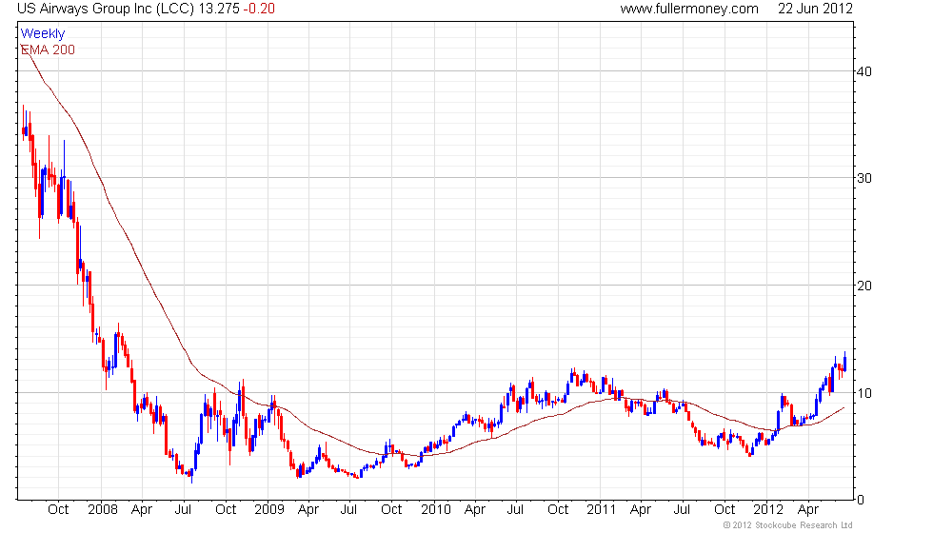Click the chart title 'US Airways Group Inc (LCC)'
The image size is (933, 533).
coord(106,9)
